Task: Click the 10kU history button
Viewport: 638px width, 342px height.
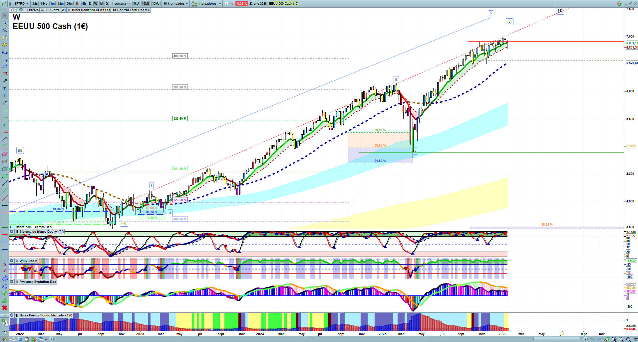Action: pyautogui.click(x=146, y=4)
